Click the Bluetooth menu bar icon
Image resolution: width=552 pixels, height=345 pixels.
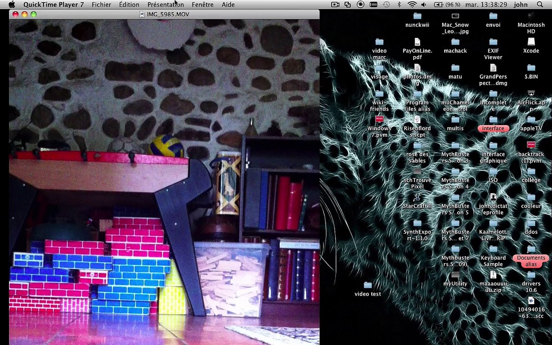click(399, 5)
